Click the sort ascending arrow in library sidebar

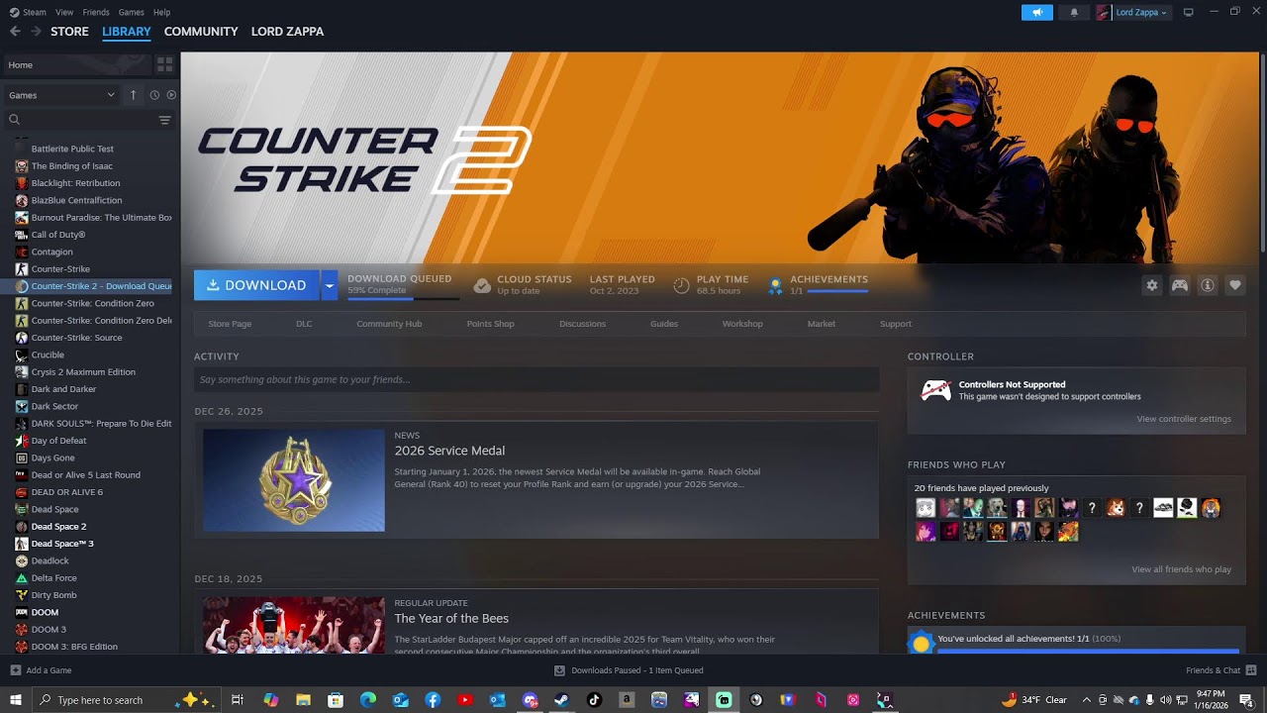point(134,95)
